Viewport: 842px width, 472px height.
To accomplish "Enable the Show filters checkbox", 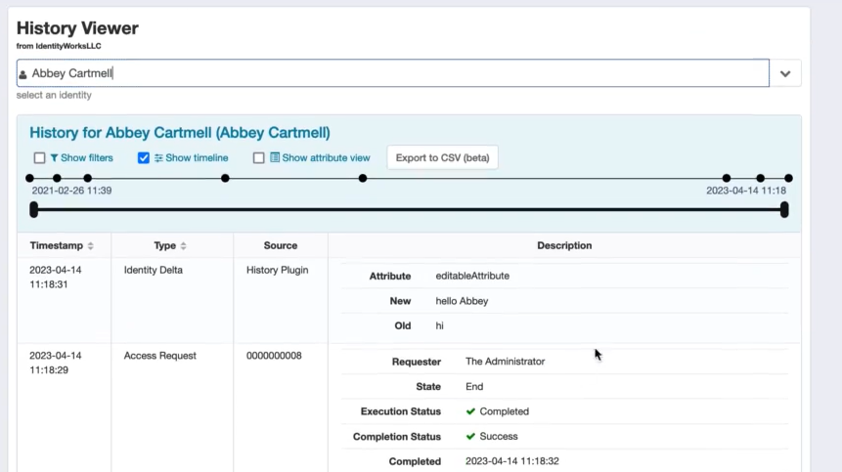I will click(39, 158).
